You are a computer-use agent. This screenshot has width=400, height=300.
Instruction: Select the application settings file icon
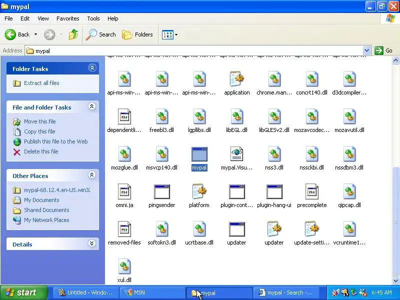(x=236, y=79)
